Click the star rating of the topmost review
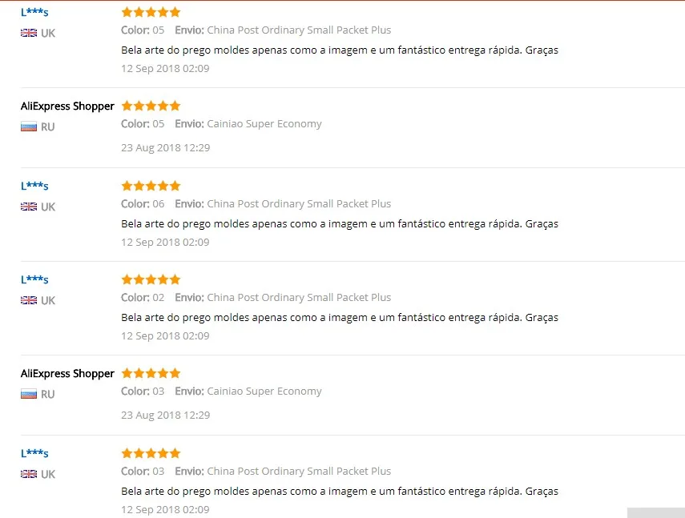 (x=151, y=12)
